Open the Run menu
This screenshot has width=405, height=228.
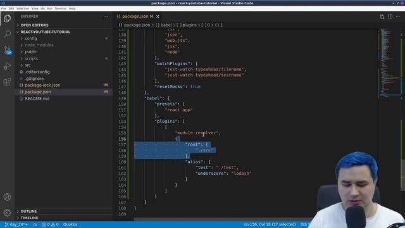click(x=49, y=8)
